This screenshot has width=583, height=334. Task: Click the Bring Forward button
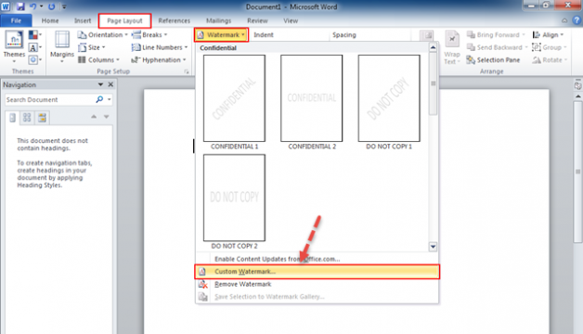pyautogui.click(x=496, y=35)
